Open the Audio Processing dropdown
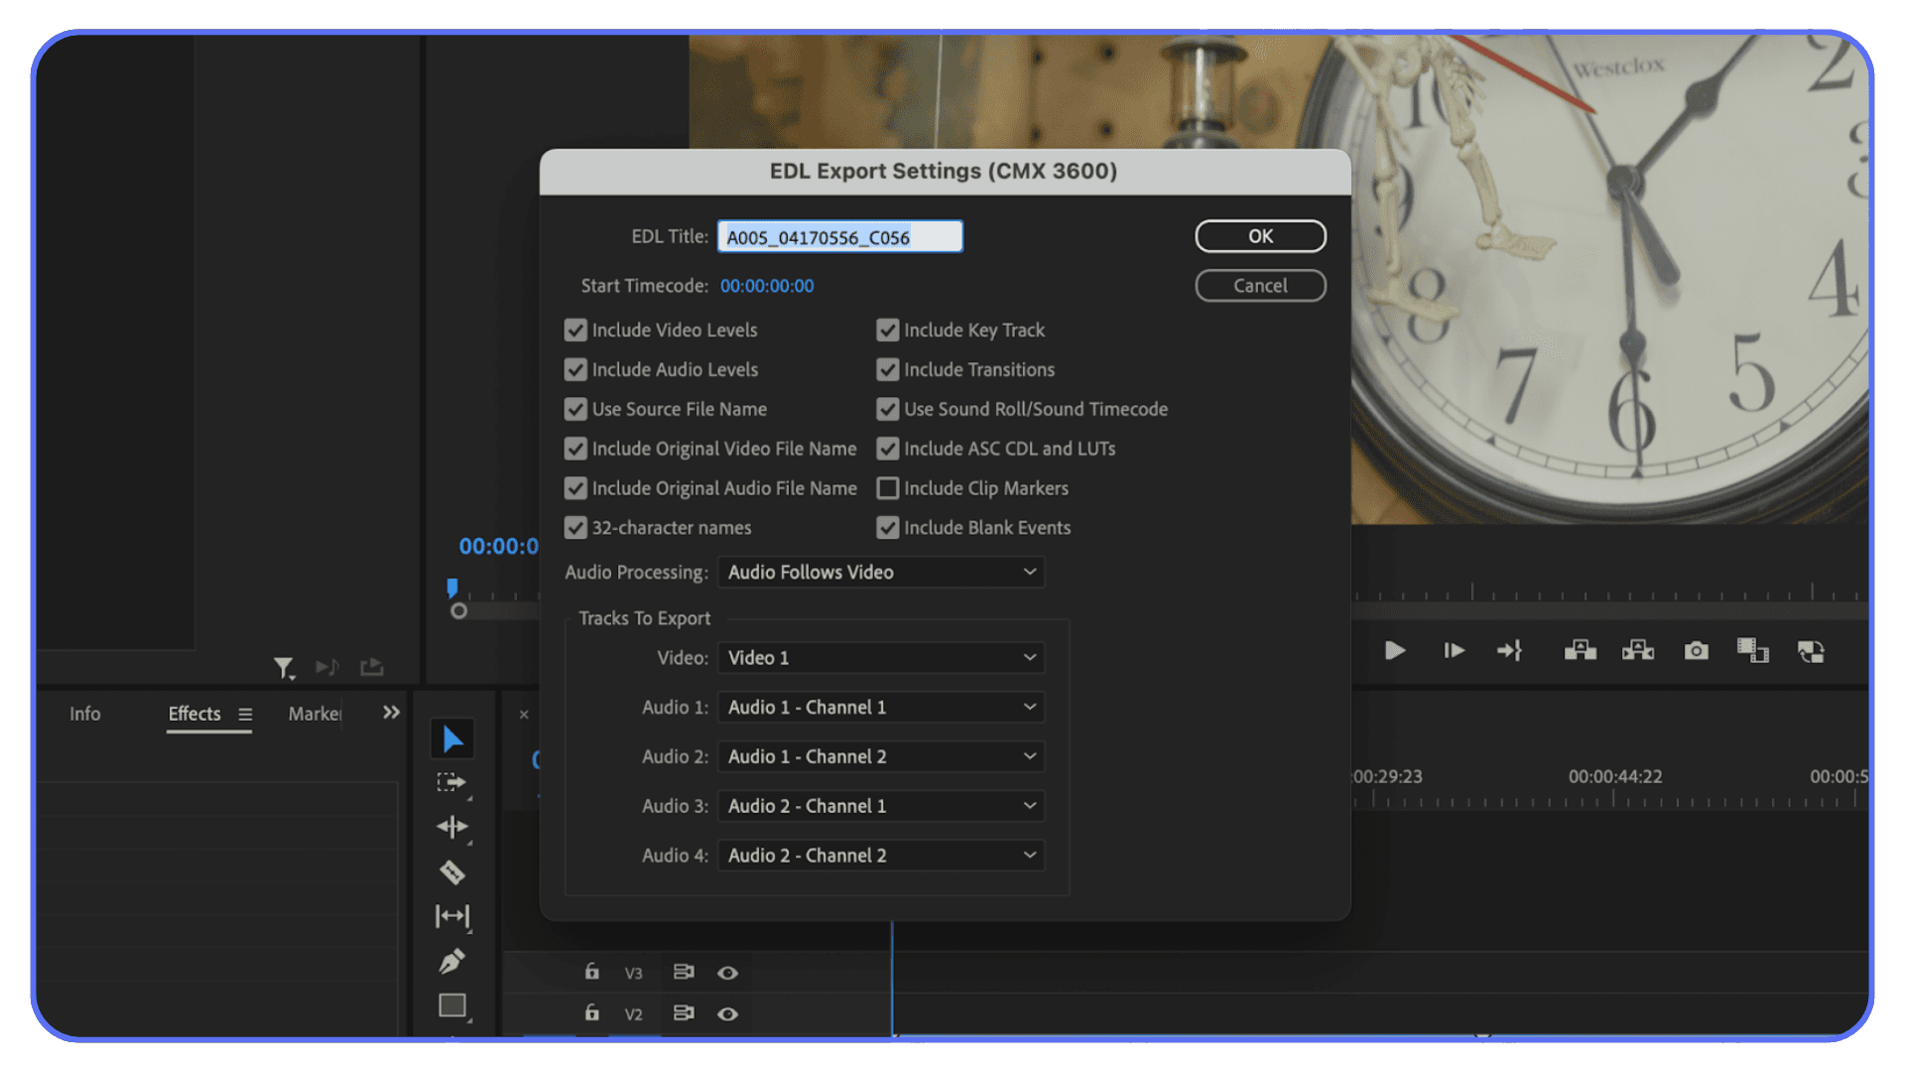This screenshot has height=1072, width=1905. 880,572
